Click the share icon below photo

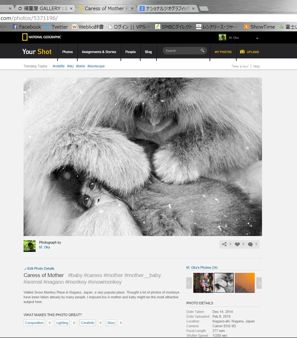[224, 244]
